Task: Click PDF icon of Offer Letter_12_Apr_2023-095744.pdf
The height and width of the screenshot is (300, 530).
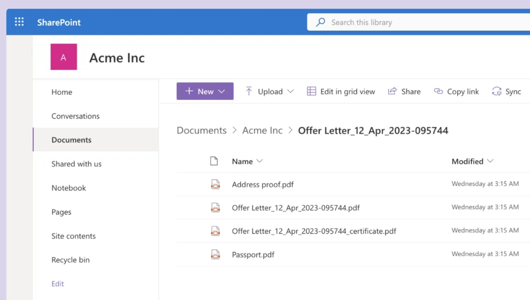Action: point(215,208)
